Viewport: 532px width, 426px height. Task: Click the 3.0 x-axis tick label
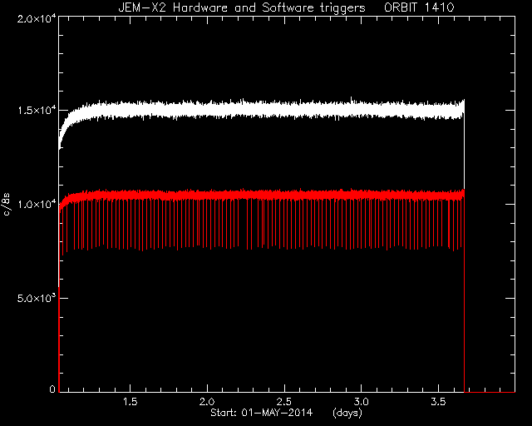click(x=362, y=402)
